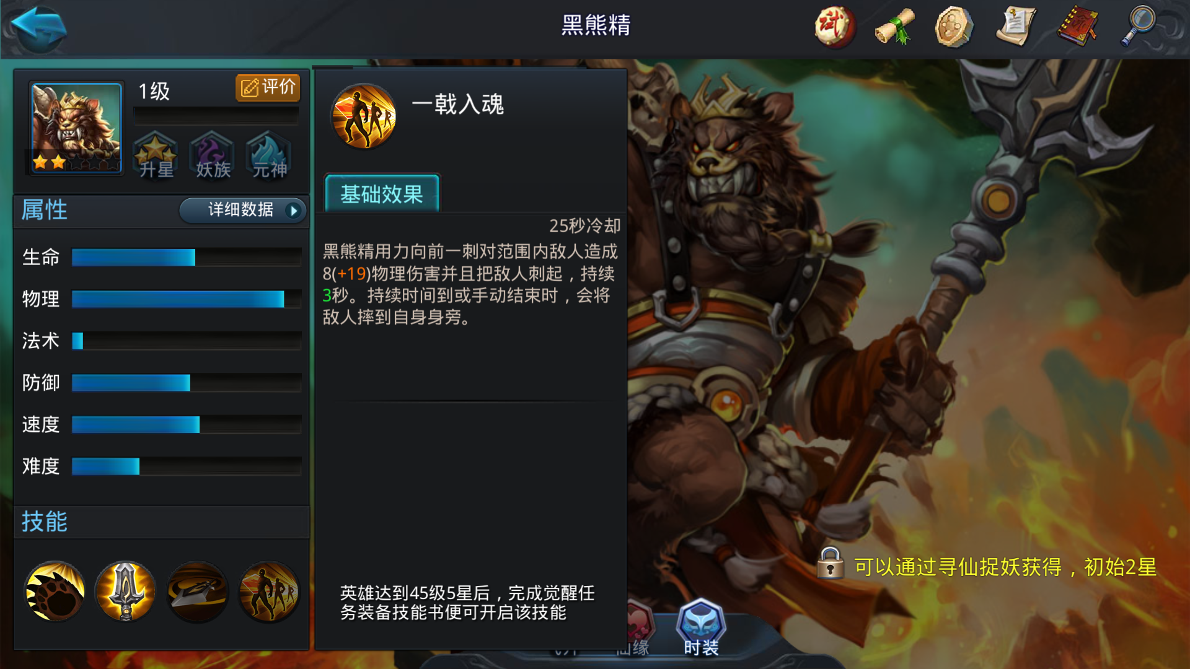This screenshot has width=1190, height=669.
Task: Click the hero portrait thumbnail
Action: pos(76,128)
